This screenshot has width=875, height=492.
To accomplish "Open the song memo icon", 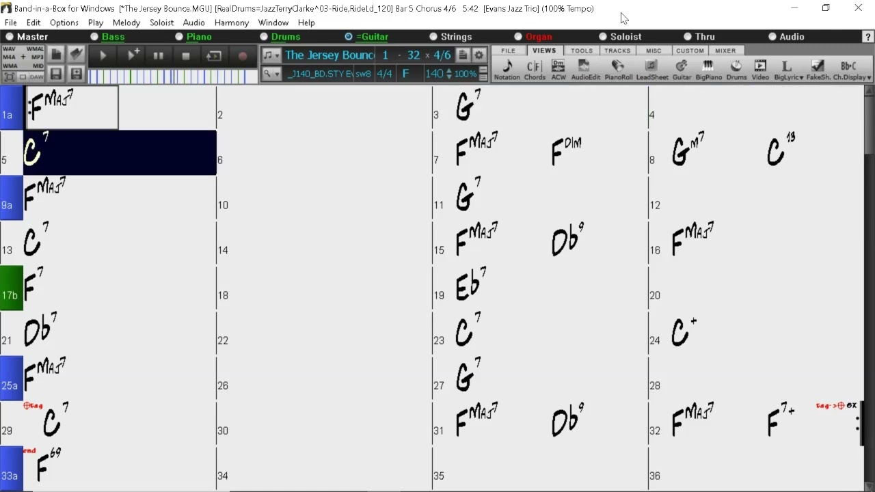I will click(x=463, y=55).
